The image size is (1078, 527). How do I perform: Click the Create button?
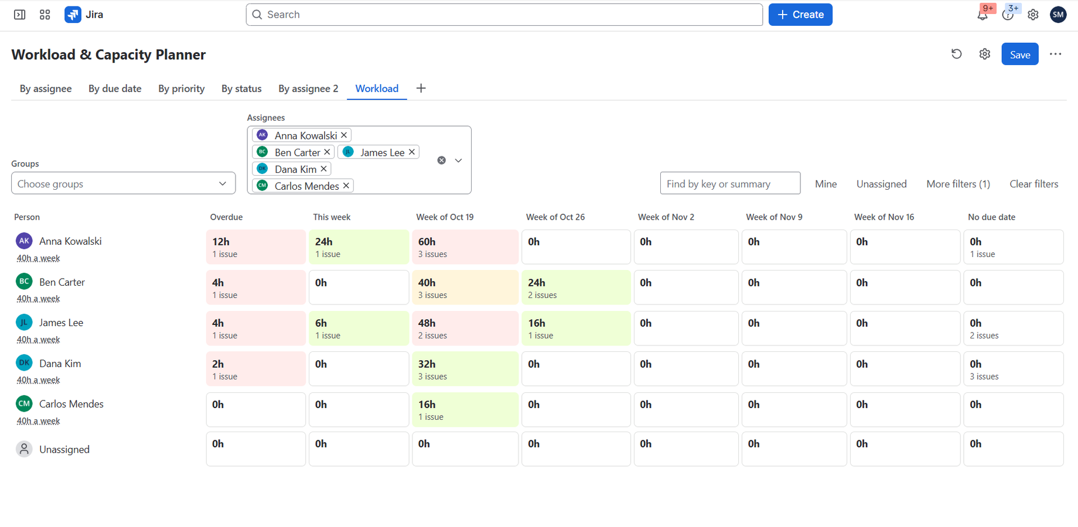800,15
